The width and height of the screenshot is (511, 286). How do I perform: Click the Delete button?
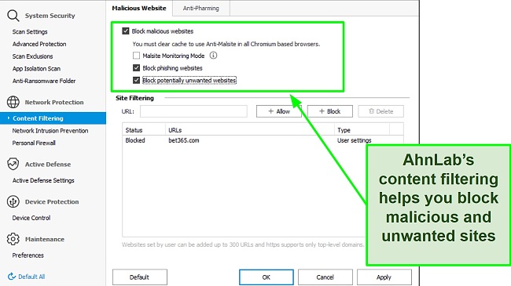[x=381, y=111]
